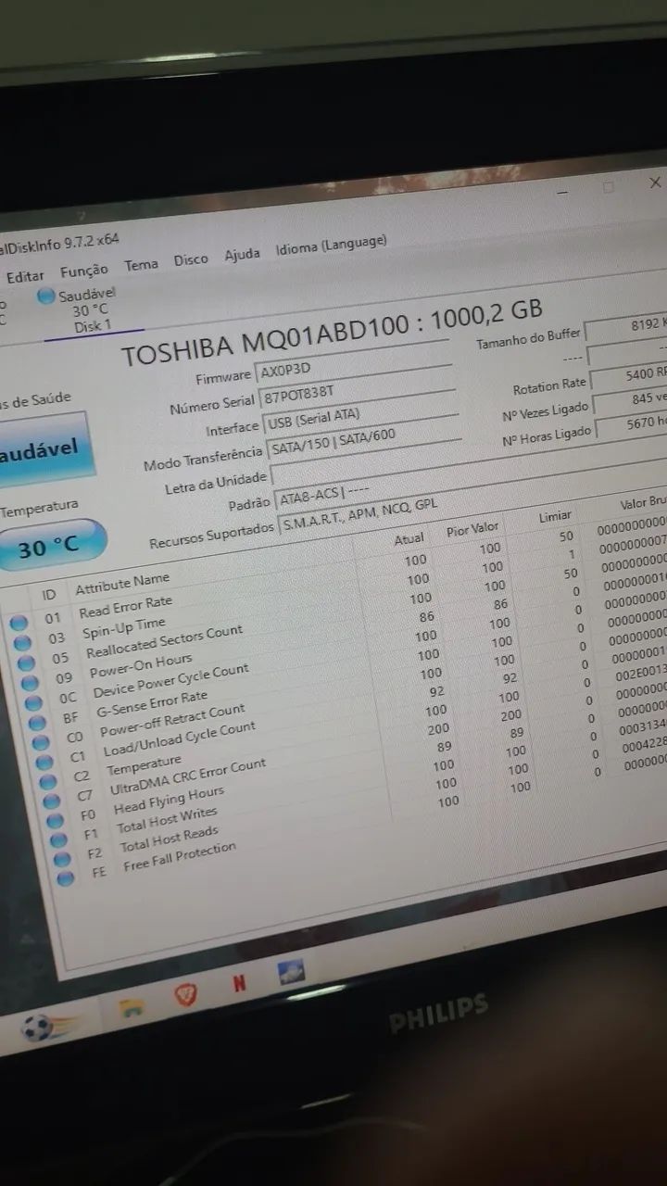667x1186 pixels.
Task: Click the status dot for Power-On Hours
Action: tap(31, 683)
